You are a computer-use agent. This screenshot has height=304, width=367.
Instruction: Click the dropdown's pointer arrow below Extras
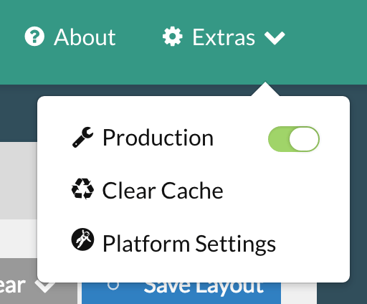click(265, 89)
